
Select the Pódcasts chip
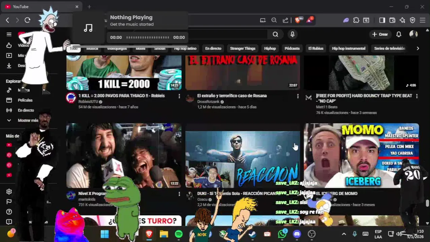point(292,48)
